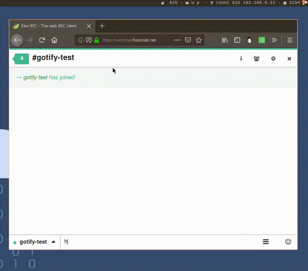Open the emoji picker smiley
The image size is (308, 271).
(288, 242)
